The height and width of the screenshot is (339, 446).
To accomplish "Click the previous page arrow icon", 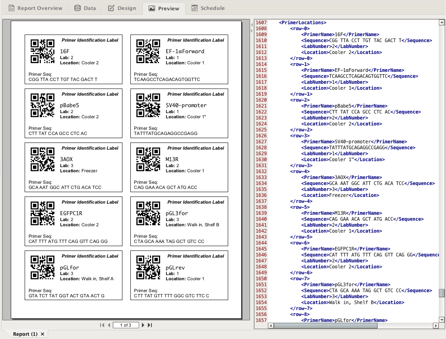I will 109,325.
